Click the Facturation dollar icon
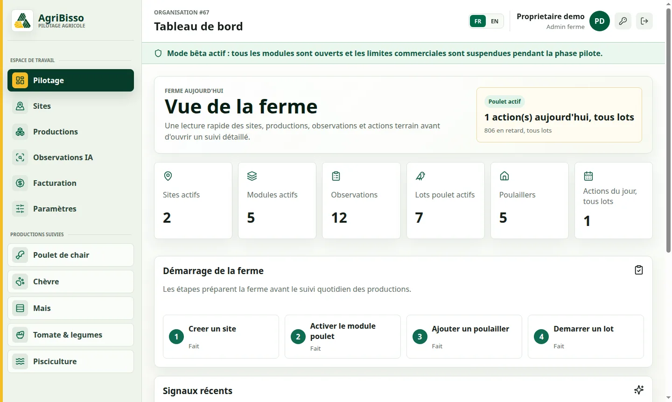Viewport: 672px width, 402px height. (x=20, y=183)
